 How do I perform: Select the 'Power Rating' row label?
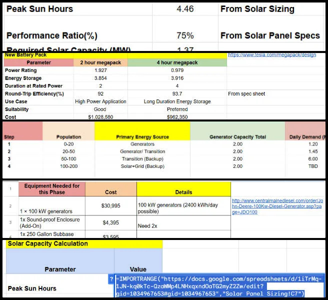[38, 70]
